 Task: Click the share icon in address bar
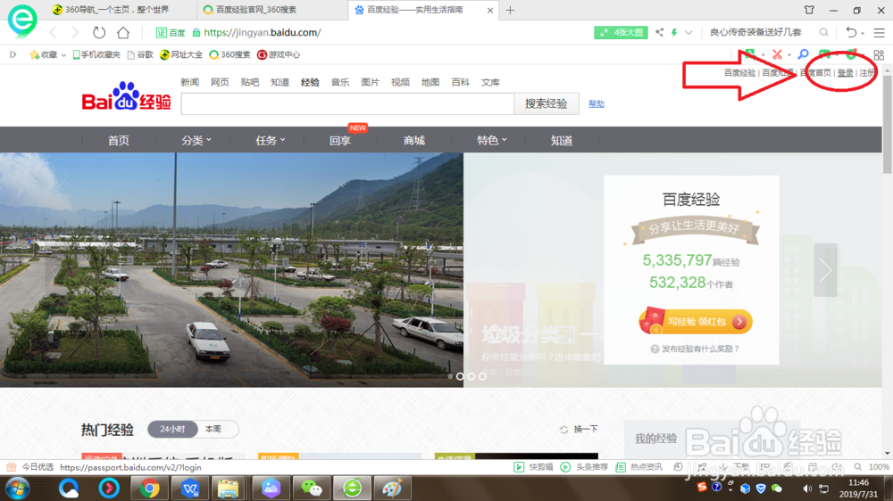point(659,32)
